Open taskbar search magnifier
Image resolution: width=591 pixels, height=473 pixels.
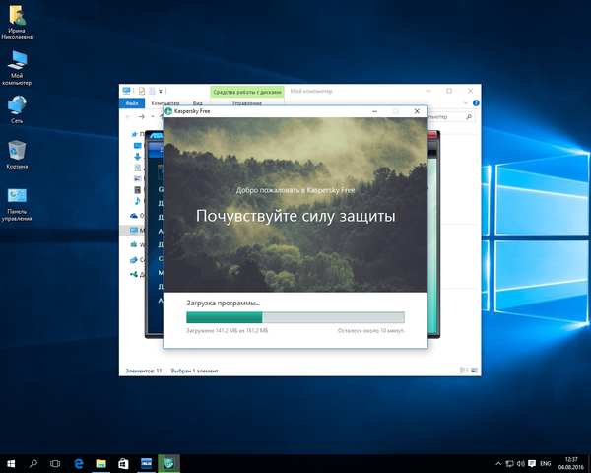click(x=33, y=463)
